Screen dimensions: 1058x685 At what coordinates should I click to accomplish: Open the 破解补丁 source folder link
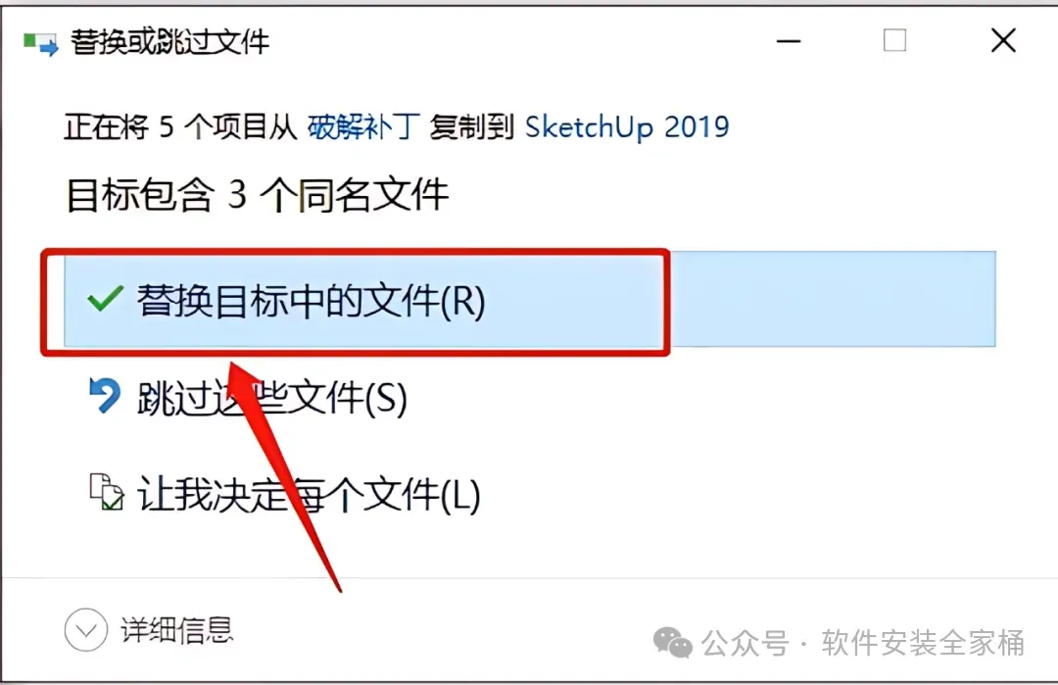point(363,126)
